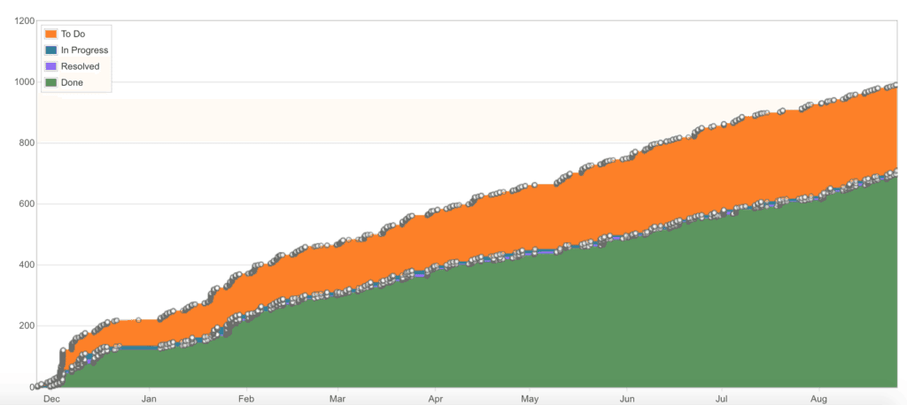Screen dimensions: 907x405
Task: Click the Mar tick label
Action: [337, 399]
